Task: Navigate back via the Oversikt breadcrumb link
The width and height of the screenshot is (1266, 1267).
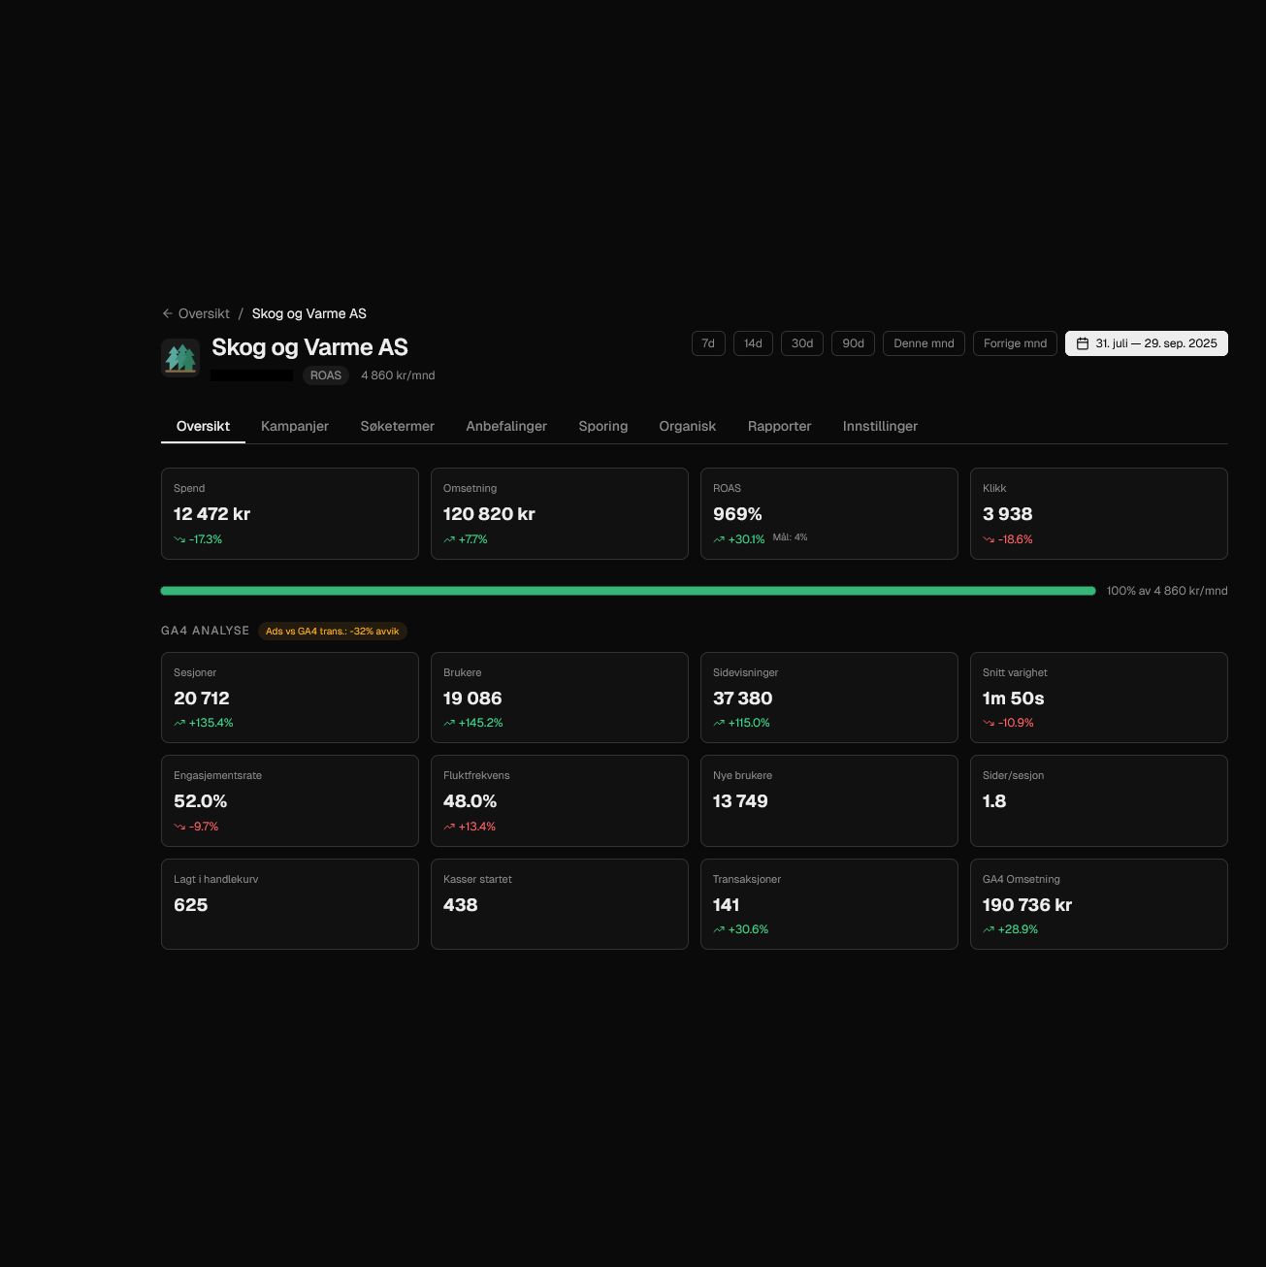Action: (x=203, y=312)
